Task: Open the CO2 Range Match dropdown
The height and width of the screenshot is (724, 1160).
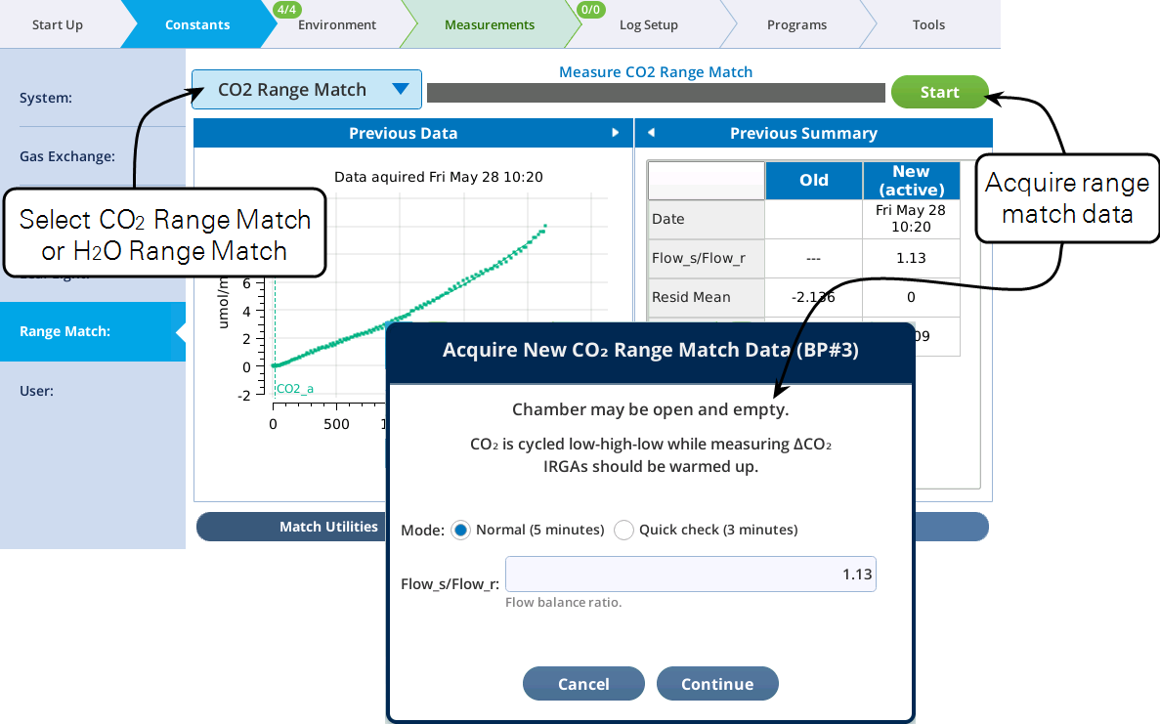Action: pos(306,90)
